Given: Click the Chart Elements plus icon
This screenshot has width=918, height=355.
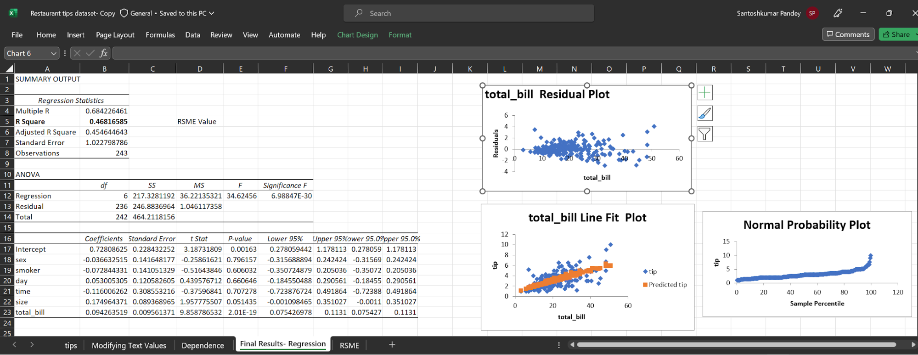Looking at the screenshot, I should tap(704, 93).
